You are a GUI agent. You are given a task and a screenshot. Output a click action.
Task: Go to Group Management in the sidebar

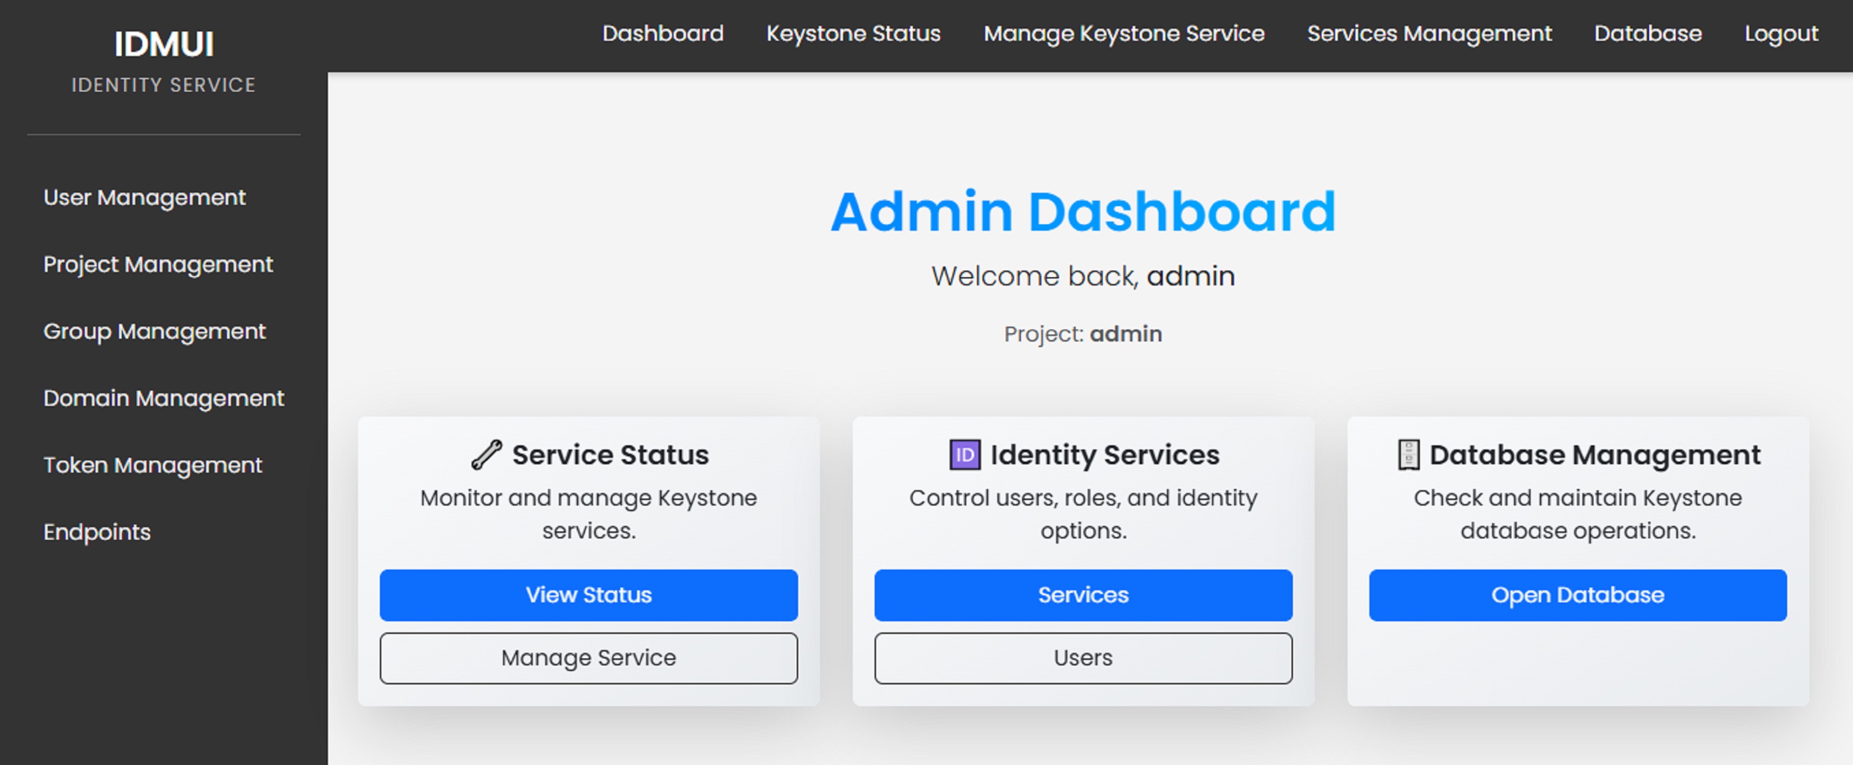tap(155, 331)
